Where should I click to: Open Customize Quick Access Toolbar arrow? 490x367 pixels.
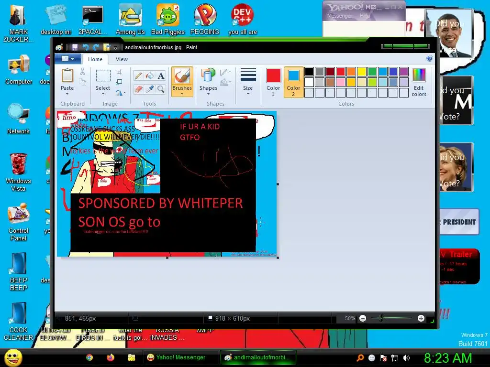coord(116,47)
